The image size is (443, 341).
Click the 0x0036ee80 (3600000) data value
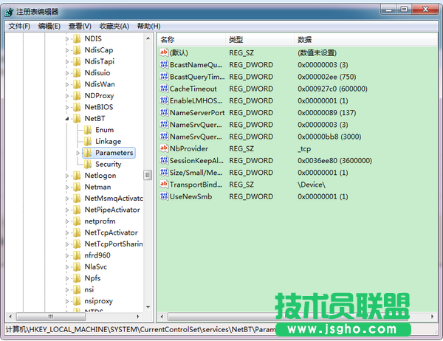click(x=334, y=161)
